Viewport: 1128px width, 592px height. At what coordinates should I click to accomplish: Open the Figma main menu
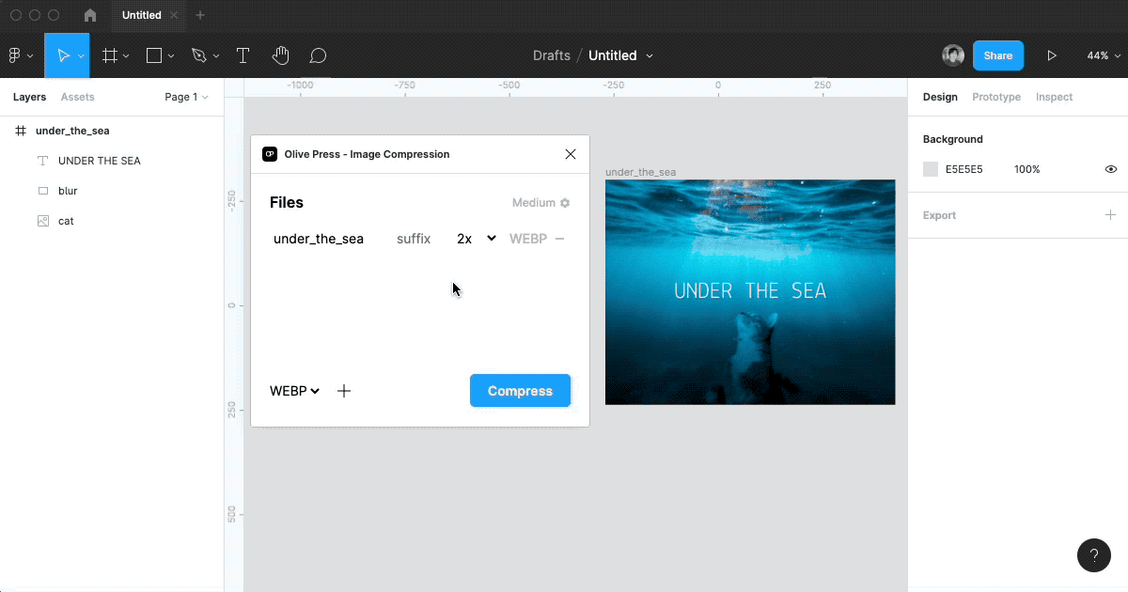[20, 55]
